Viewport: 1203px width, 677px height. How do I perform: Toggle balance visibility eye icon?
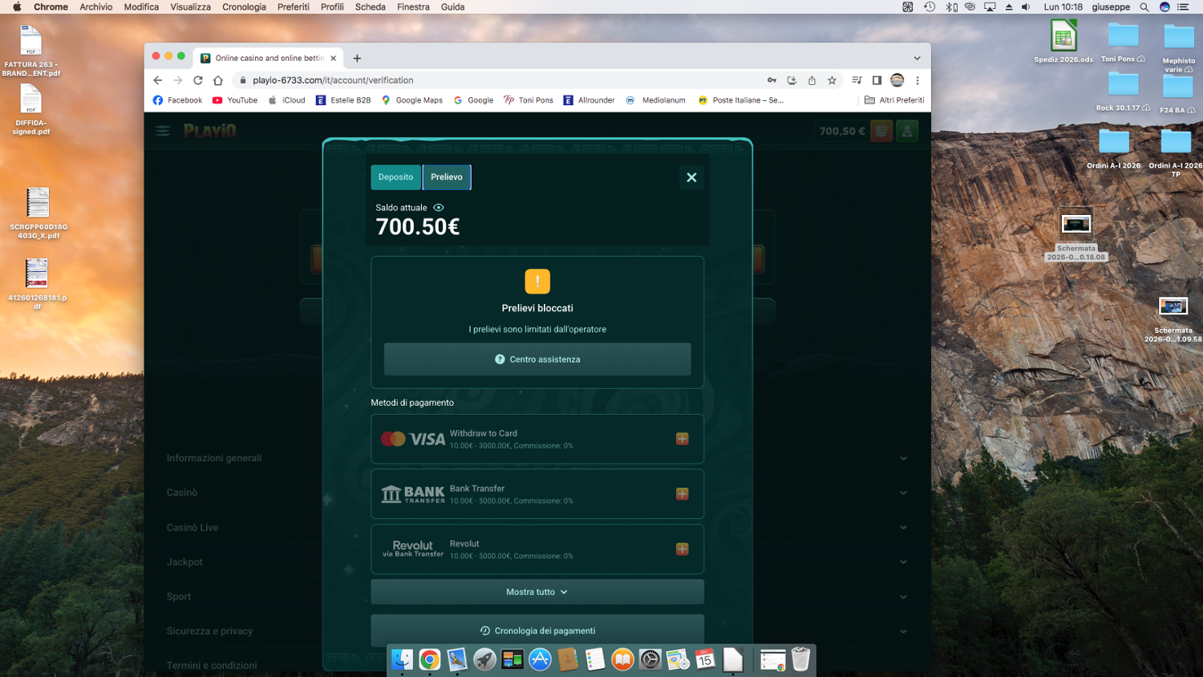[x=439, y=208]
